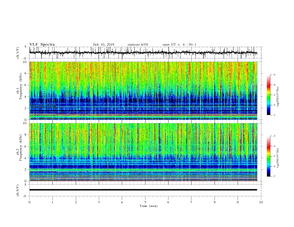Click the ch.1 frequency tick "6"
This screenshot has width=294, height=227.
tap(26, 85)
